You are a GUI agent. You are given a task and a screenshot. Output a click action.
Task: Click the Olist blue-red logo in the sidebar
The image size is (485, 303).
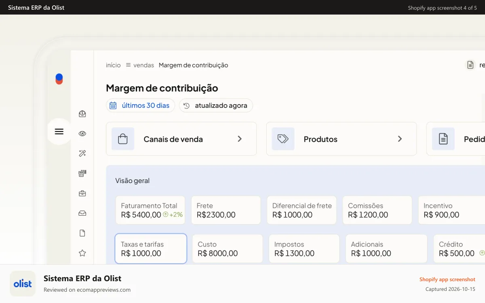[x=59, y=79]
